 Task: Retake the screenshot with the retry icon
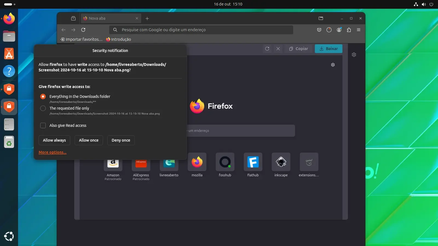[x=267, y=49]
